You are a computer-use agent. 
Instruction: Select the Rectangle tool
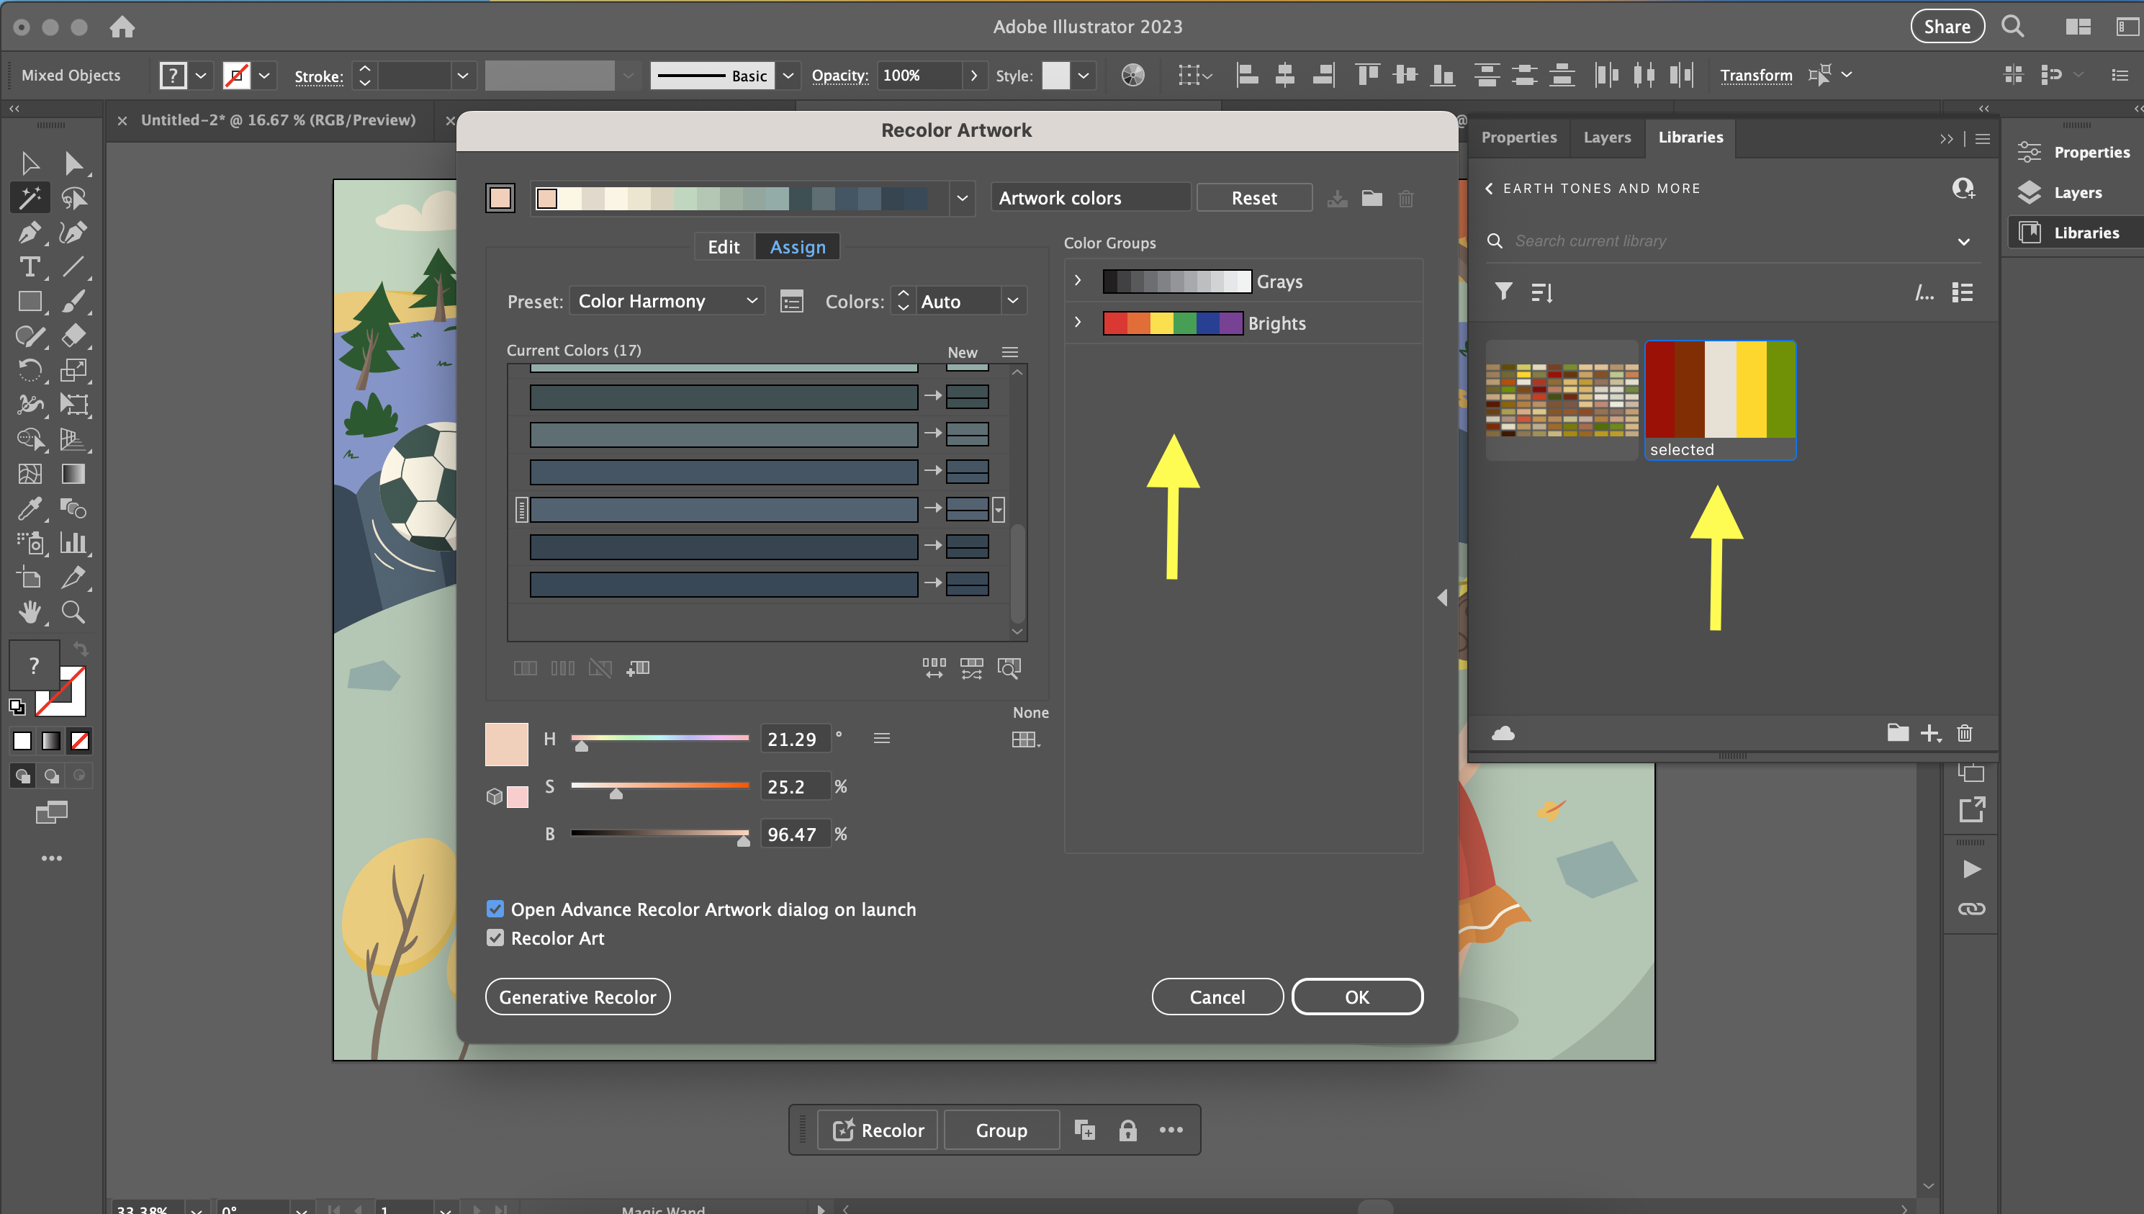(x=31, y=302)
